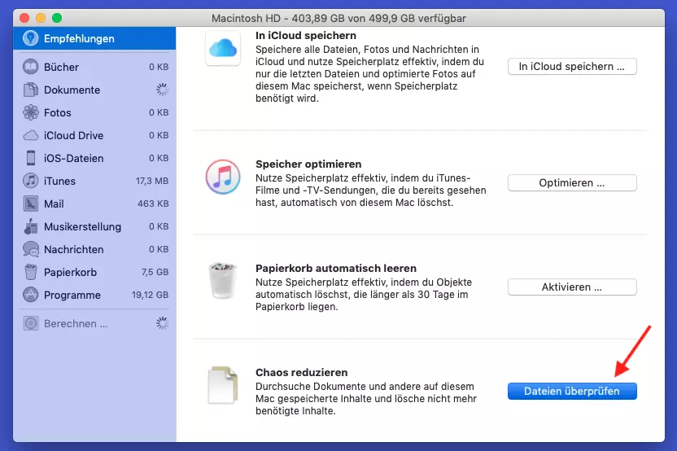Click the Berechnen ... sidebar label

(x=76, y=323)
